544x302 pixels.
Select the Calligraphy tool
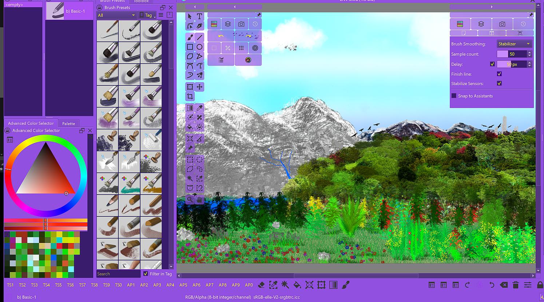(199, 26)
